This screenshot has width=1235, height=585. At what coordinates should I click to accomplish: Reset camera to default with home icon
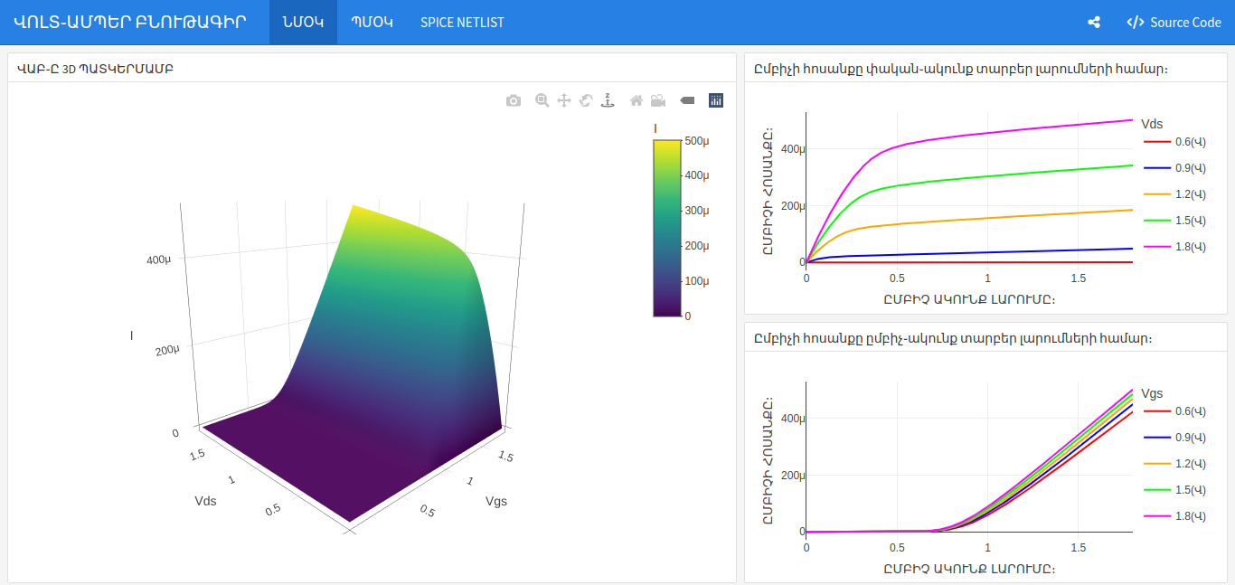pos(636,100)
